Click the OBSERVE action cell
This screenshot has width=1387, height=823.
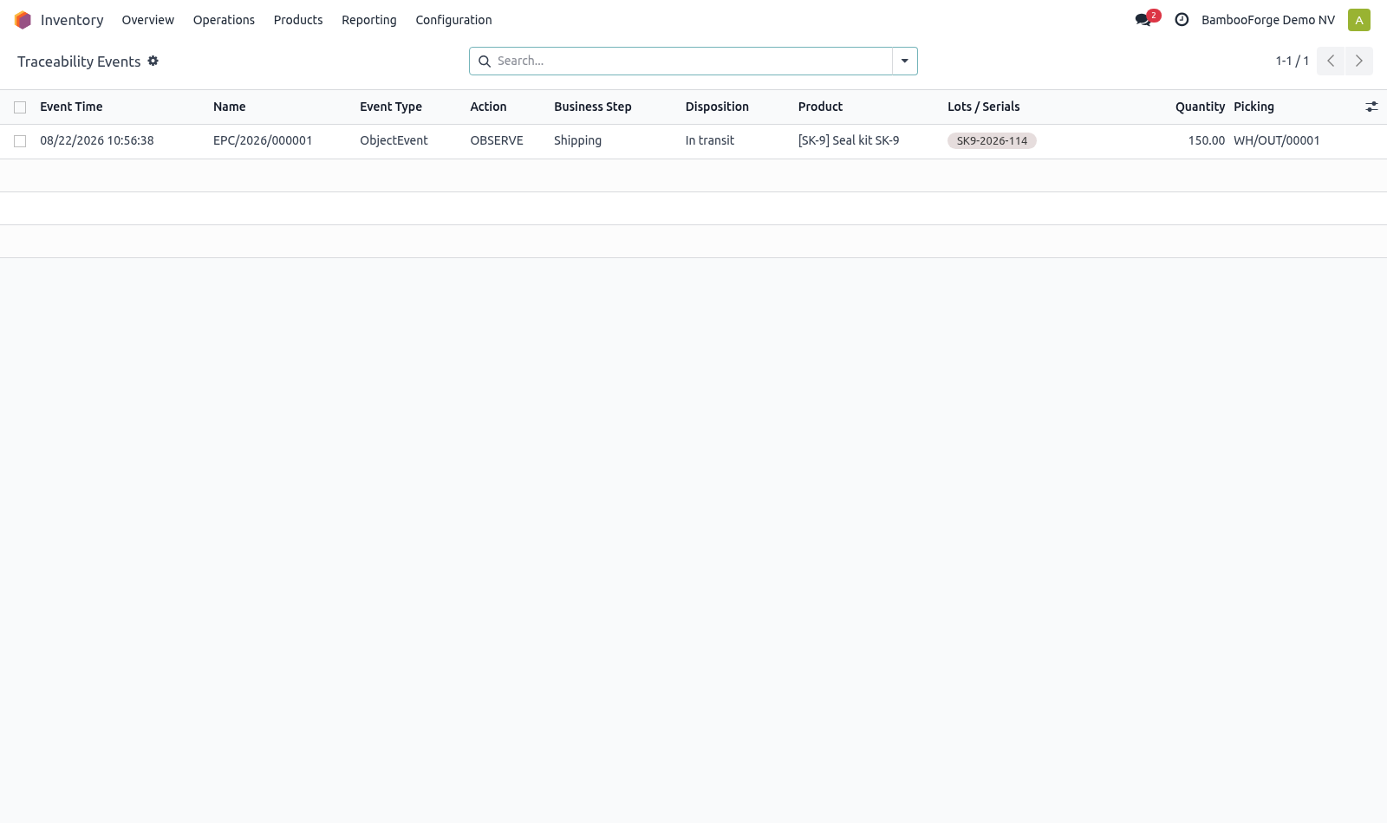click(x=497, y=140)
